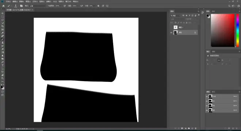Switch to the 路径 (Paths) tab

pyautogui.click(x=214, y=92)
